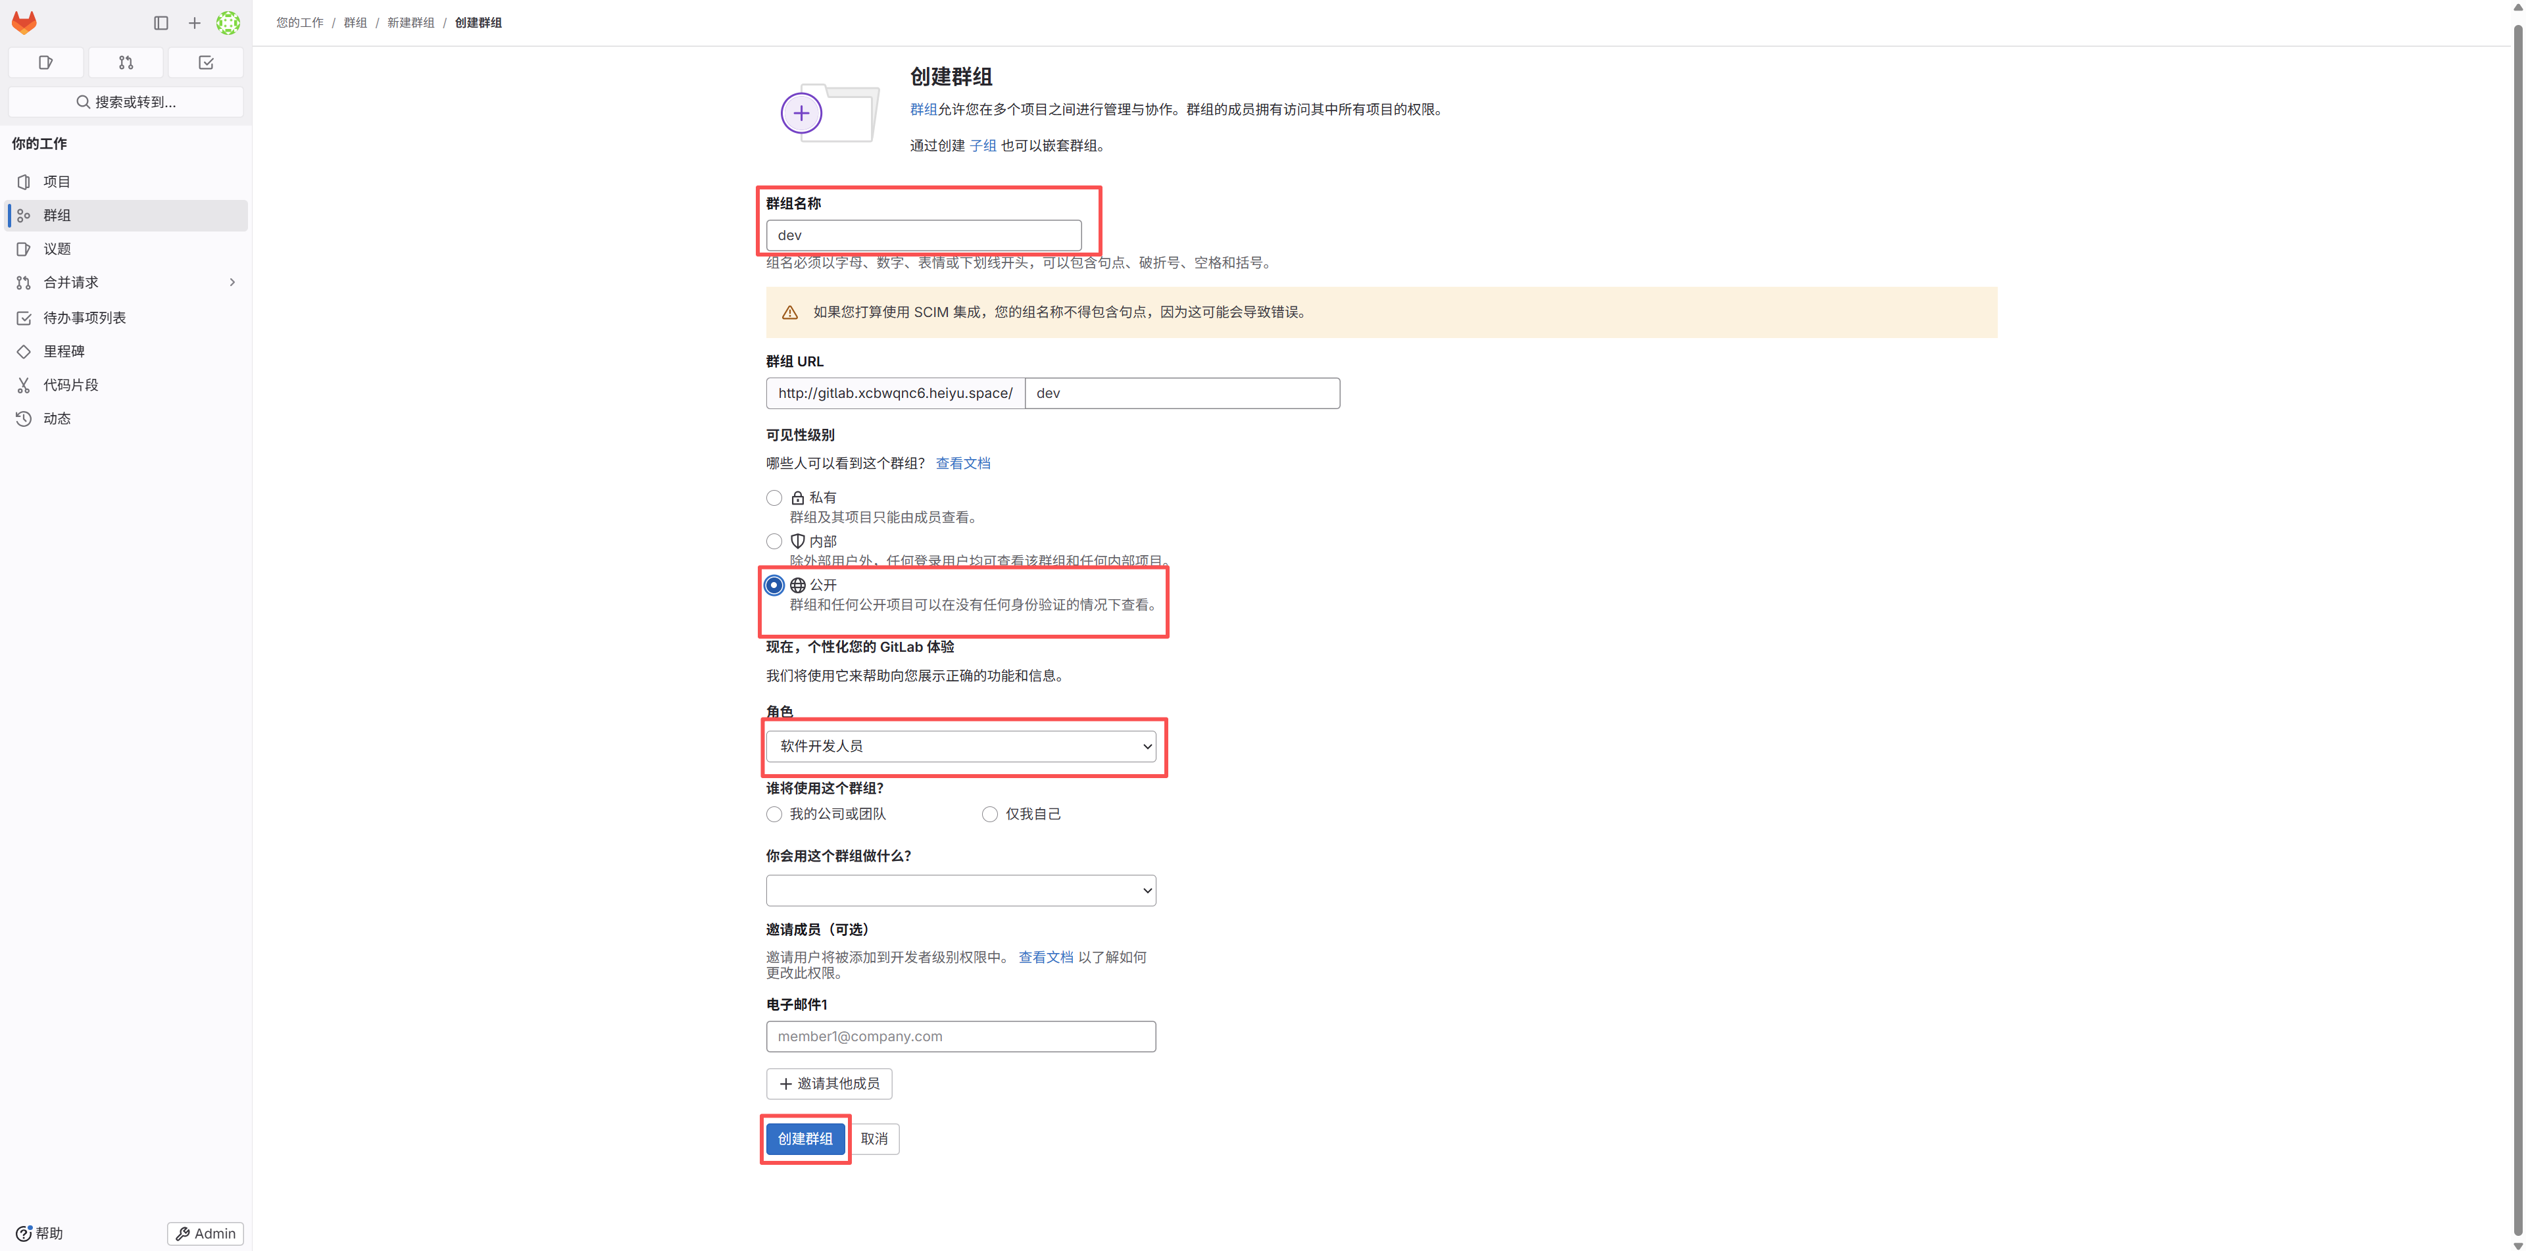Open the Admin area button
Viewport: 2526px width, 1251px height.
click(x=206, y=1233)
